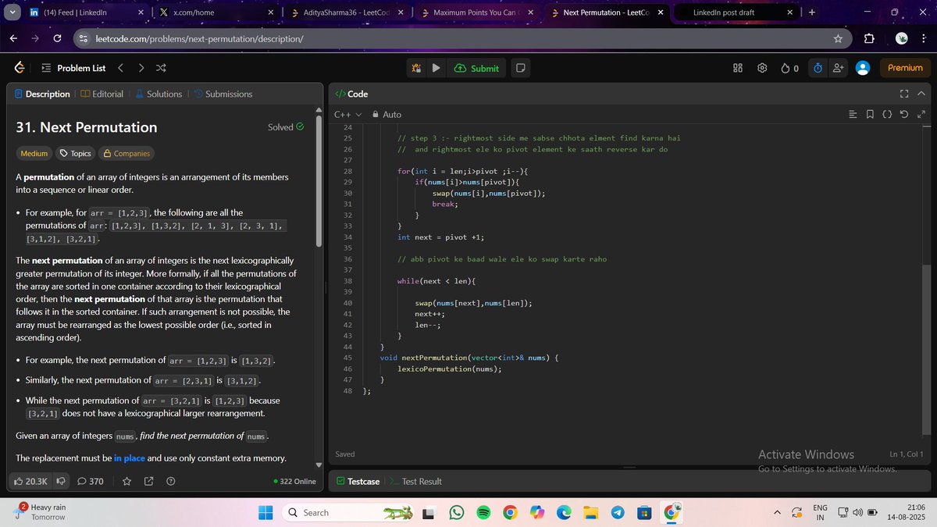Like the problem (20.3K thumbs up)
This screenshot has height=527, width=937.
pyautogui.click(x=31, y=482)
